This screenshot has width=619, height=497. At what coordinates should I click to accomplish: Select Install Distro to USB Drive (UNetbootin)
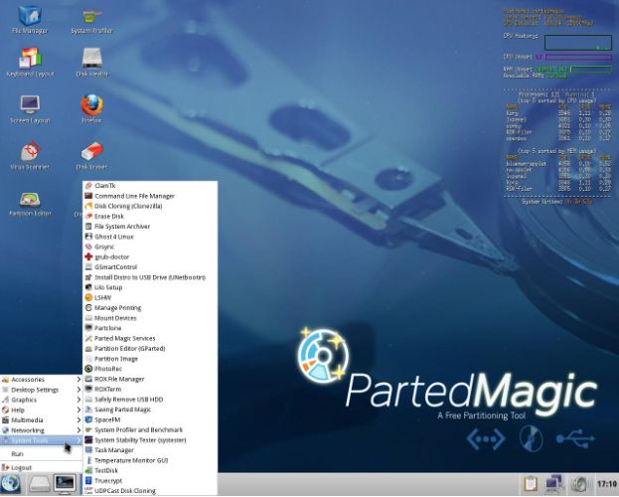point(150,277)
